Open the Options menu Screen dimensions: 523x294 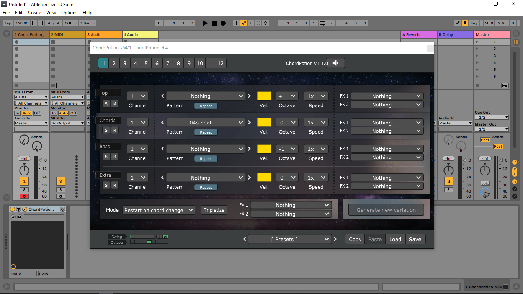[69, 13]
